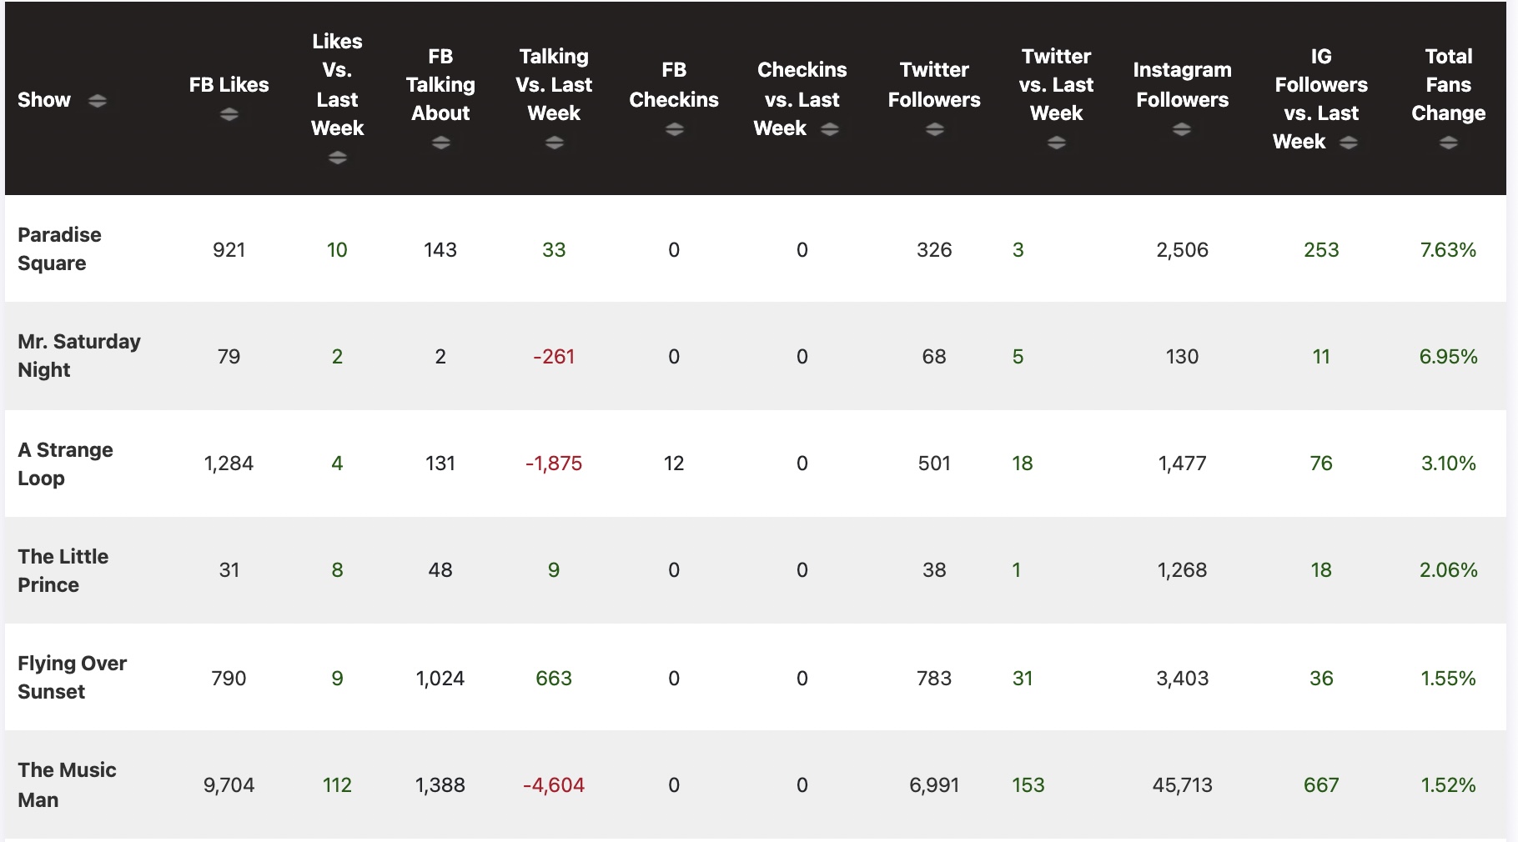Click A Strange Loop show name
Screen dimensions: 1518x842
pyautogui.click(x=65, y=464)
